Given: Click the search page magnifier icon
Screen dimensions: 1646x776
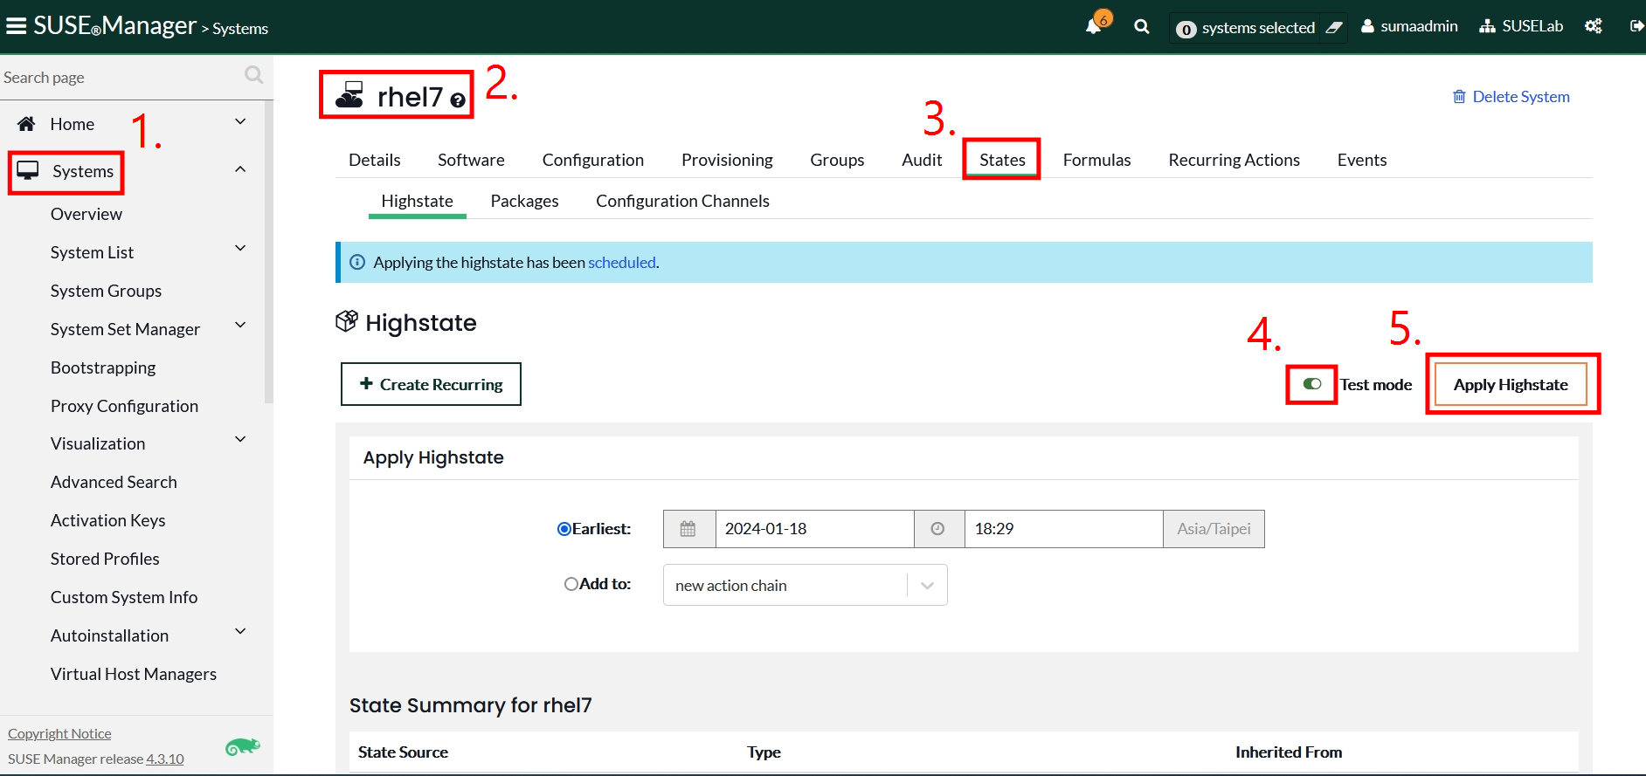Looking at the screenshot, I should point(253,75).
